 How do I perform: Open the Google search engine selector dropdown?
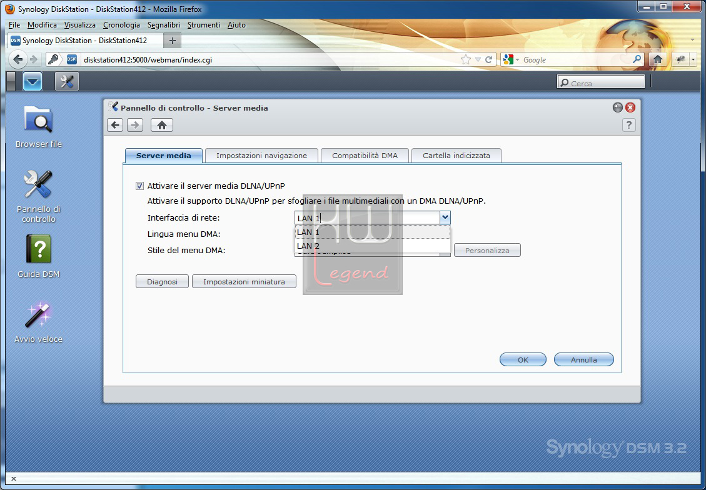[x=512, y=59]
